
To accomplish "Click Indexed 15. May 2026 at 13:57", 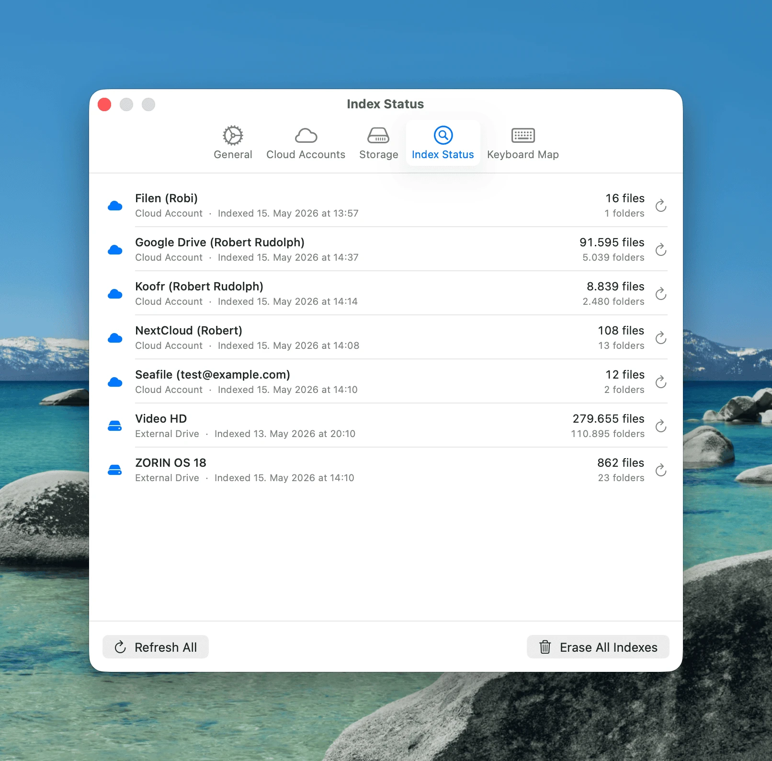I will point(288,213).
